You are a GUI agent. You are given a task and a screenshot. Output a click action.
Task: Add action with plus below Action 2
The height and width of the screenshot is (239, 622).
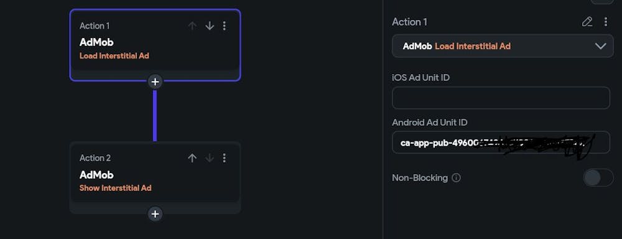click(155, 214)
